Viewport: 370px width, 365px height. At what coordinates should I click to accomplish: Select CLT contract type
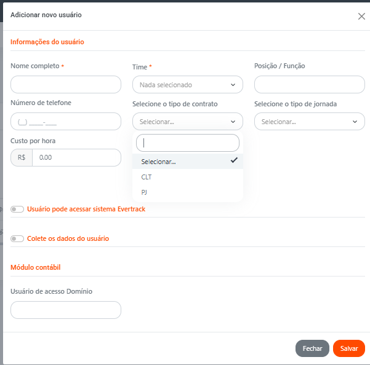point(147,177)
